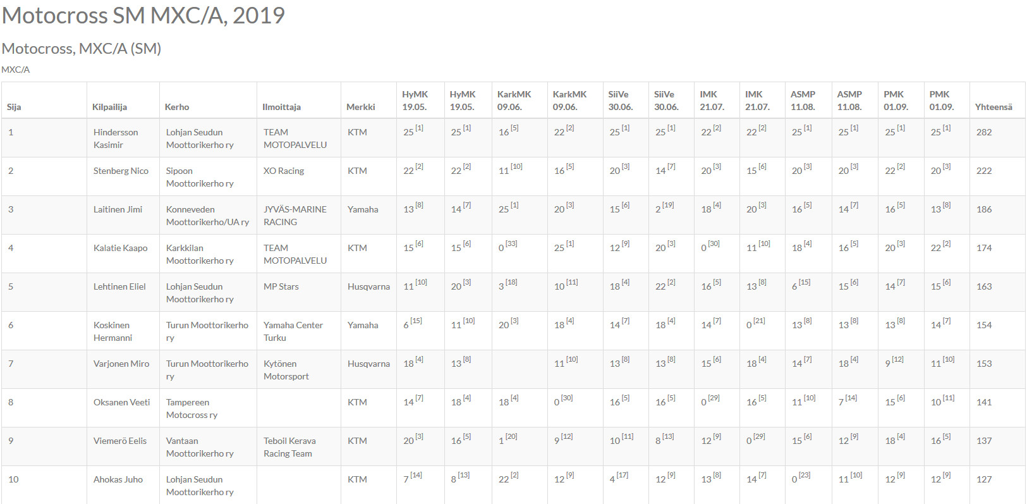Click the Kilpailija column header
The height and width of the screenshot is (504, 1027).
click(109, 107)
